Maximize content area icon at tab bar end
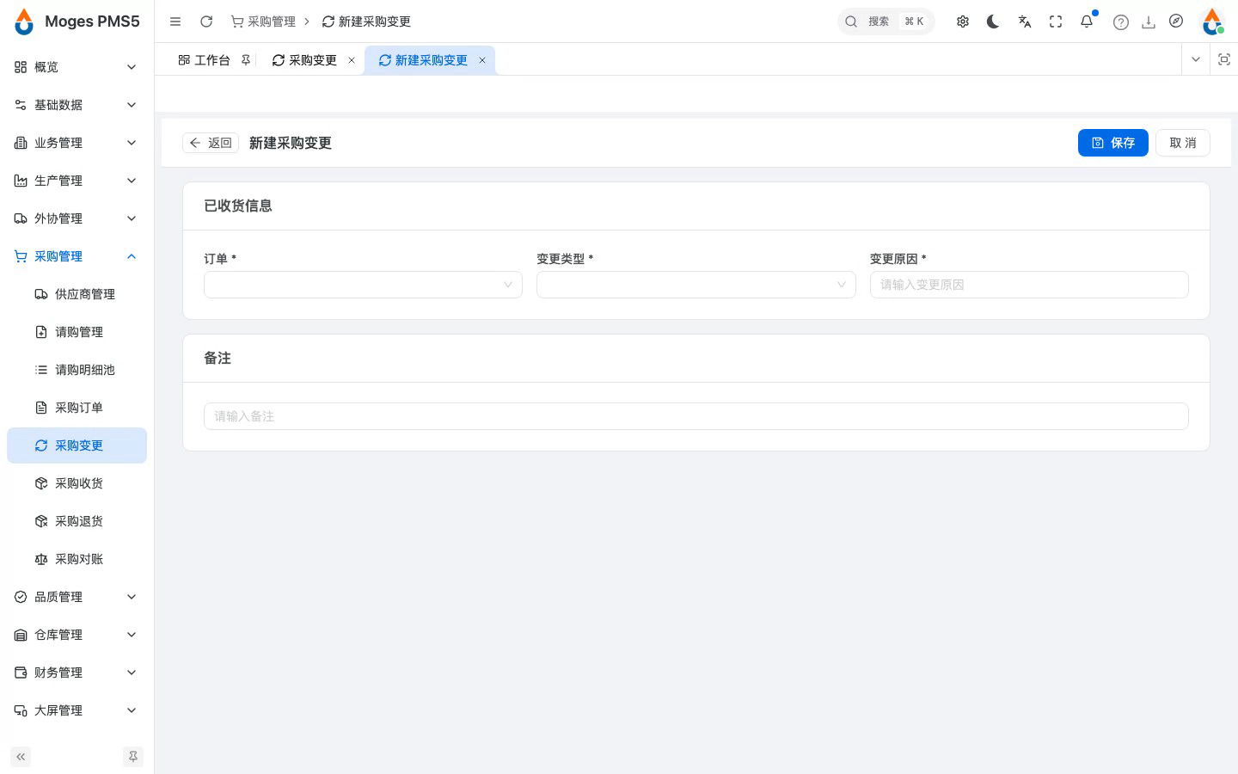This screenshot has height=774, width=1238. pyautogui.click(x=1224, y=59)
